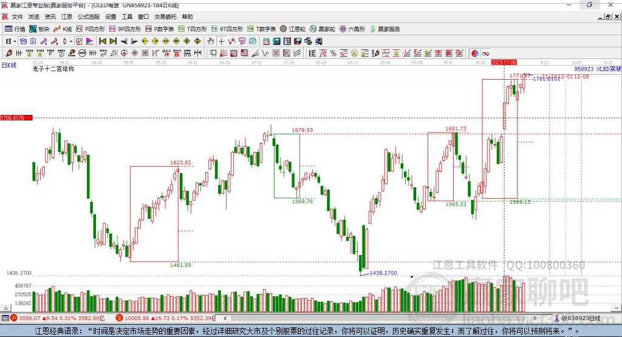
Task: Open the 江恩 menu
Action: coord(67,16)
